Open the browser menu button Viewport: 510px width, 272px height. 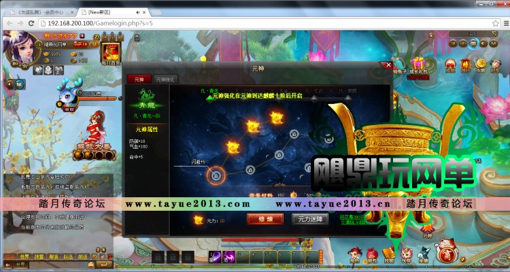pos(506,23)
